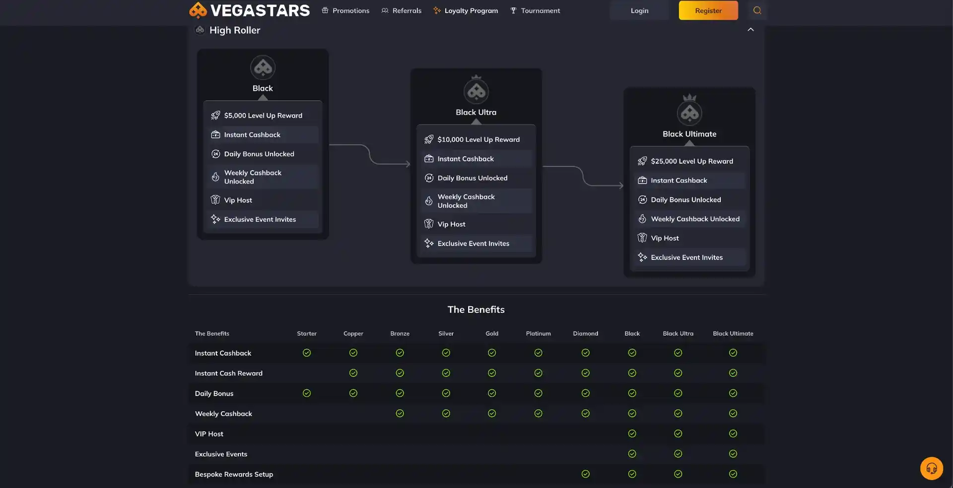Image resolution: width=953 pixels, height=488 pixels.
Task: Click Instant Cashback icon in Black Ultimate card
Action: click(642, 181)
